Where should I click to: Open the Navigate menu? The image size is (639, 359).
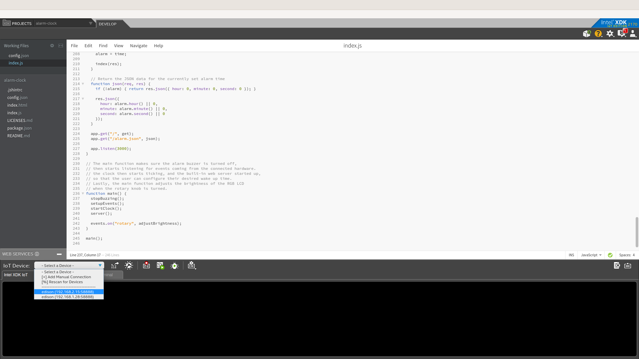coord(138,46)
